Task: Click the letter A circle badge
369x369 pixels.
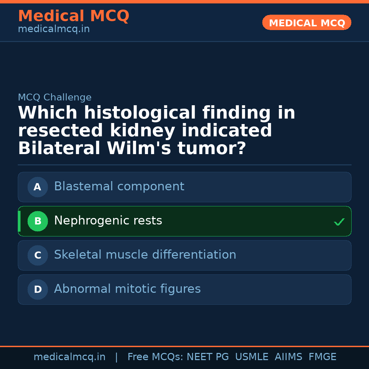Action: (38, 187)
